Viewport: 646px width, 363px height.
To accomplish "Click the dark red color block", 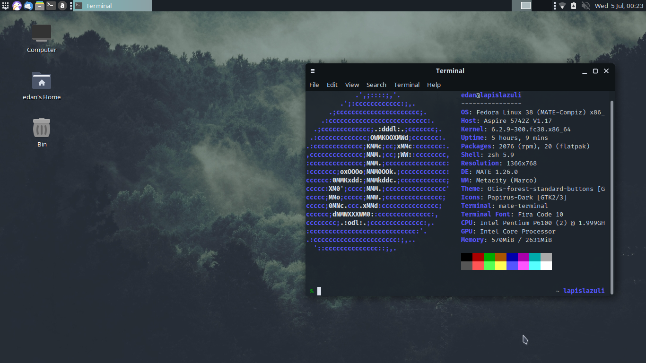I will [478, 257].
